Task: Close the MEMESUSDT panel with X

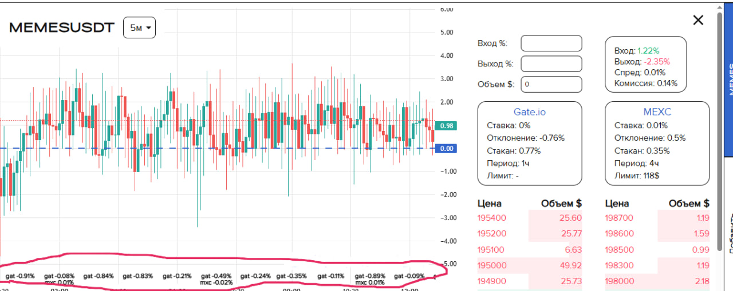Action: [x=698, y=21]
